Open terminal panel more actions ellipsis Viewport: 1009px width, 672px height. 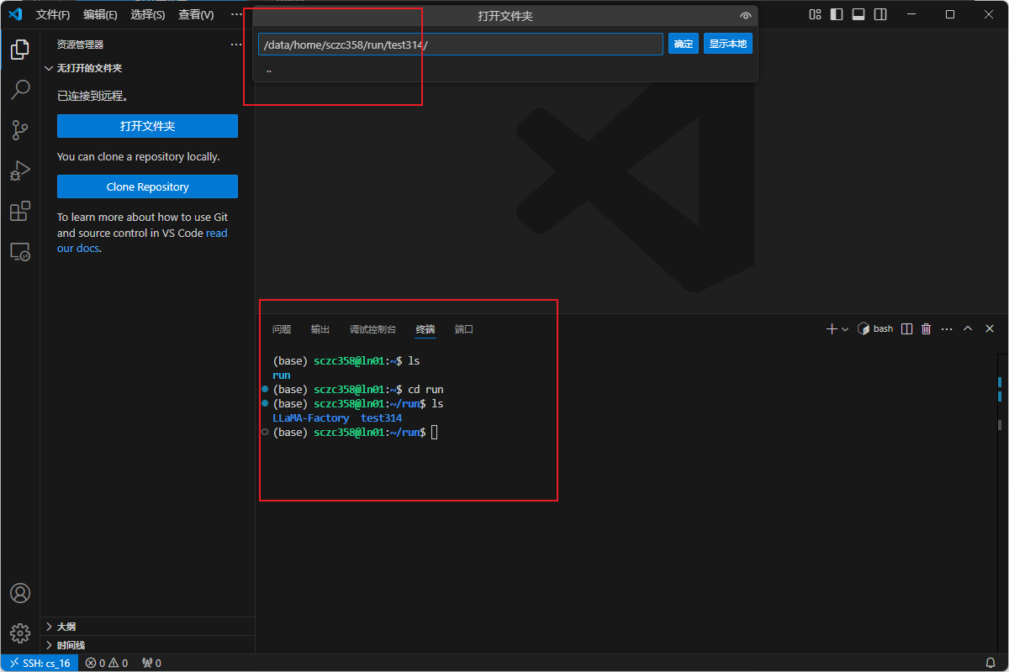947,328
